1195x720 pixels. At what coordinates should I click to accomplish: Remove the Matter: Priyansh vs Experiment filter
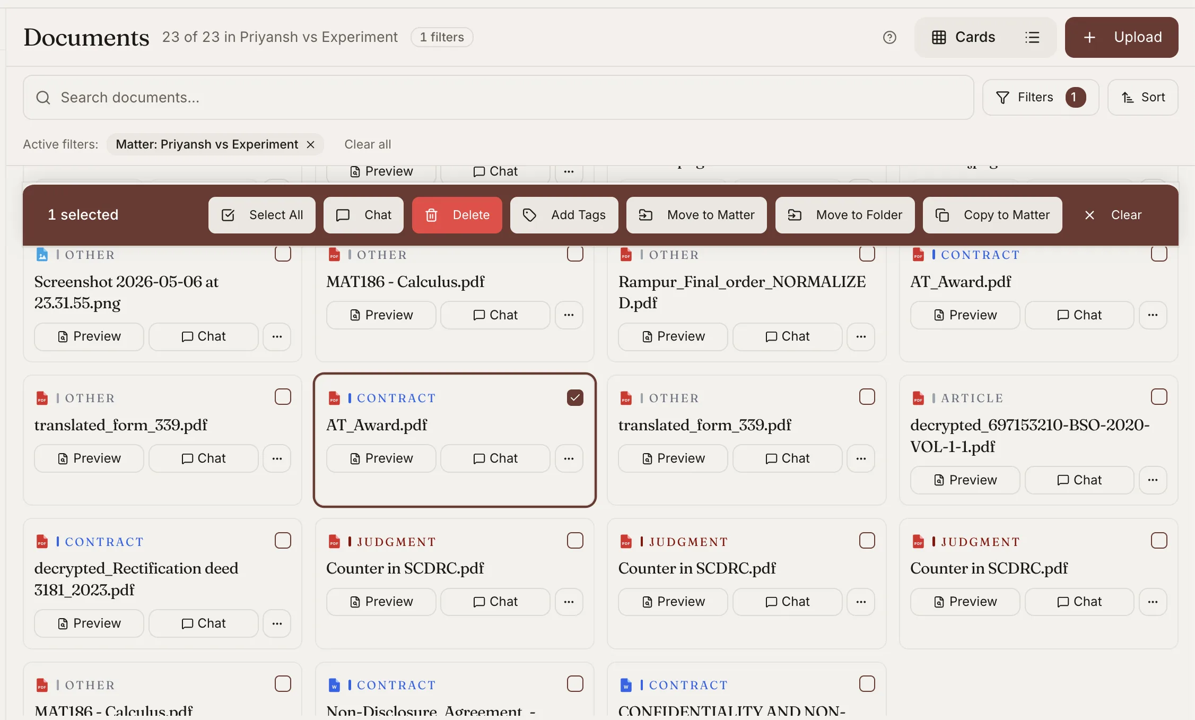click(311, 144)
